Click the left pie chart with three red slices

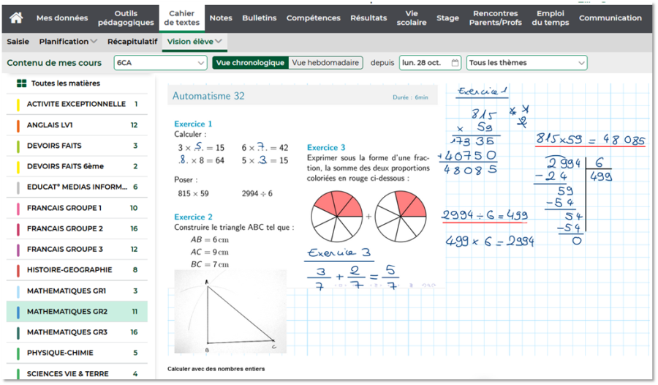pyautogui.click(x=336, y=217)
